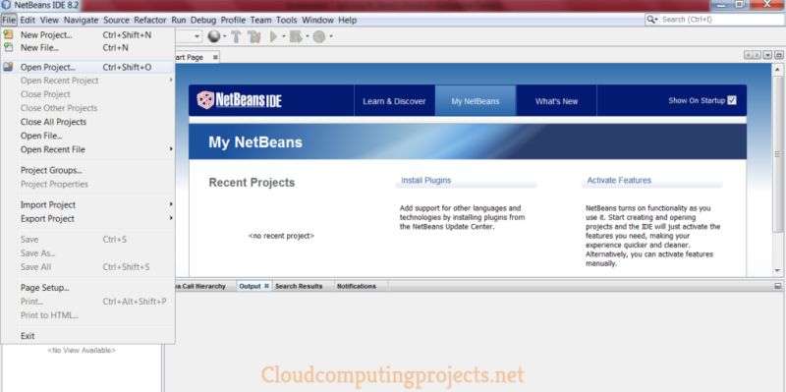Click the scroll documents right arrow
The width and height of the screenshot is (786, 392).
click(x=757, y=55)
